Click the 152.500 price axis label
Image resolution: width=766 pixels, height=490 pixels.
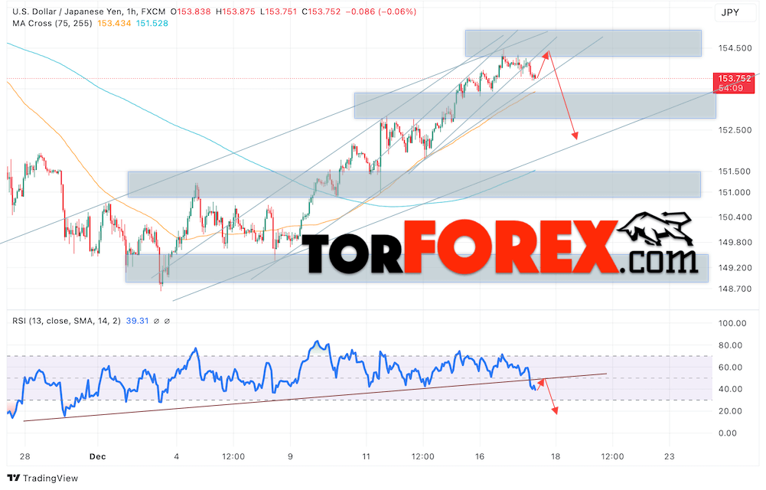pos(735,130)
